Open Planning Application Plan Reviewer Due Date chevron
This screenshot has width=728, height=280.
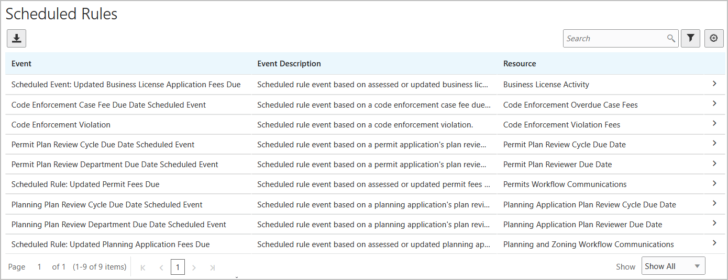pyautogui.click(x=714, y=223)
